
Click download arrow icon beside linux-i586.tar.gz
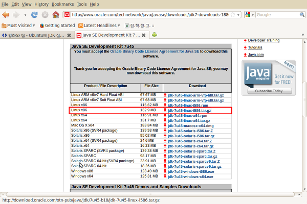coord(165,110)
